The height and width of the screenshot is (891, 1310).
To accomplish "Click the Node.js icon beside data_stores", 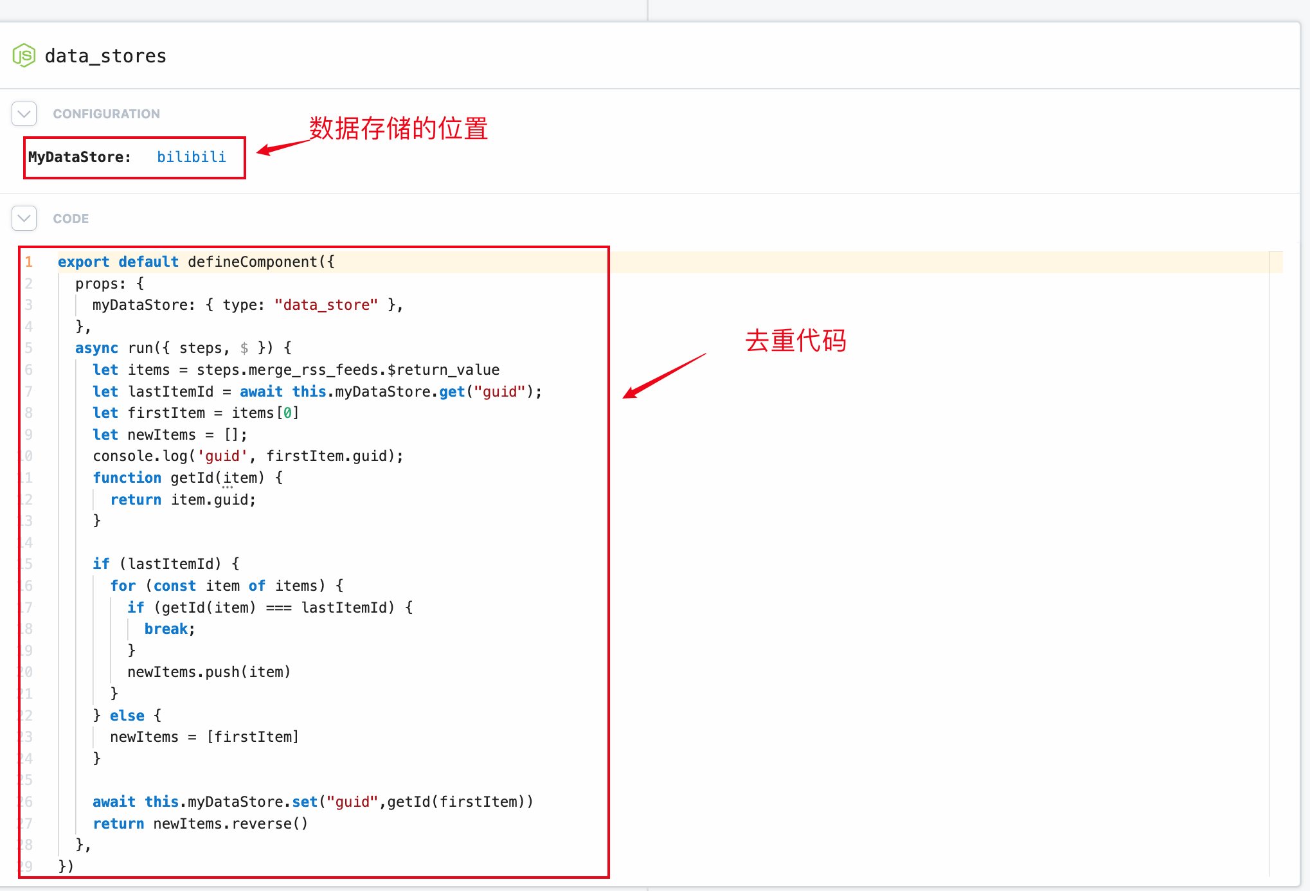I will pos(24,56).
